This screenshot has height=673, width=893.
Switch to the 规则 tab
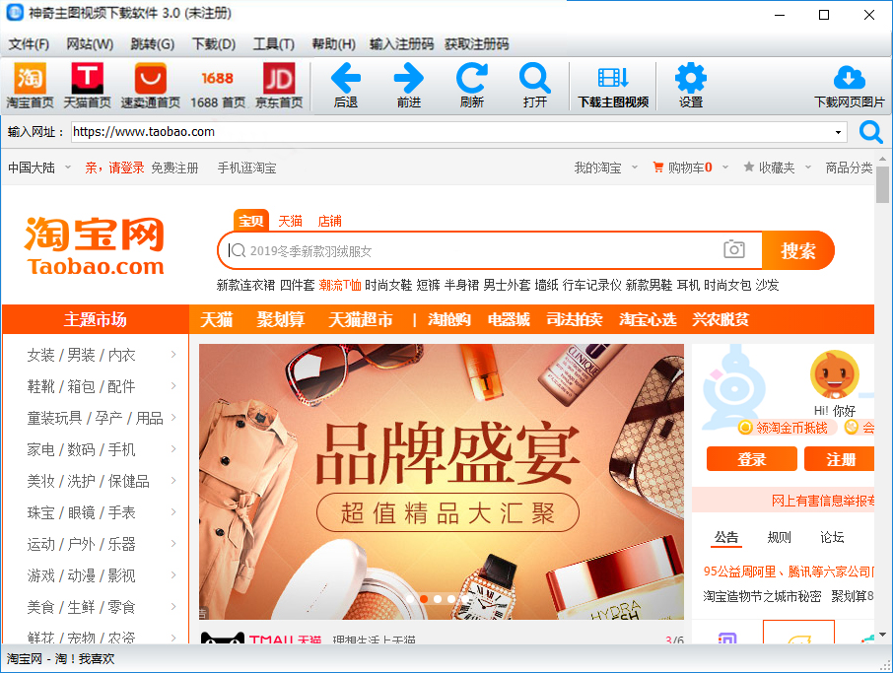click(779, 537)
